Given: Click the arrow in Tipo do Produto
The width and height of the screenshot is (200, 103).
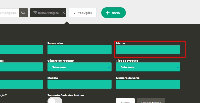Looking at the screenshot, I should point(178,67).
